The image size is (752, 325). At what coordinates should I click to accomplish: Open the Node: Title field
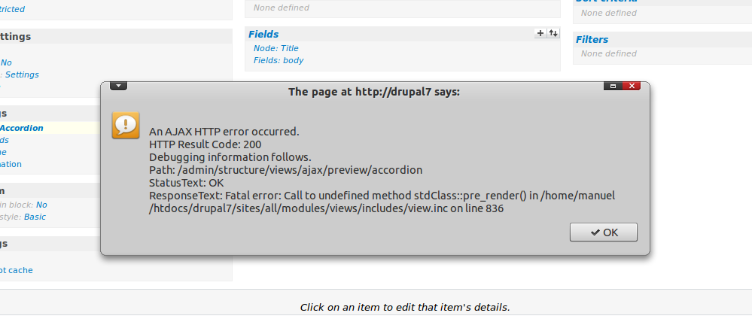click(x=276, y=48)
